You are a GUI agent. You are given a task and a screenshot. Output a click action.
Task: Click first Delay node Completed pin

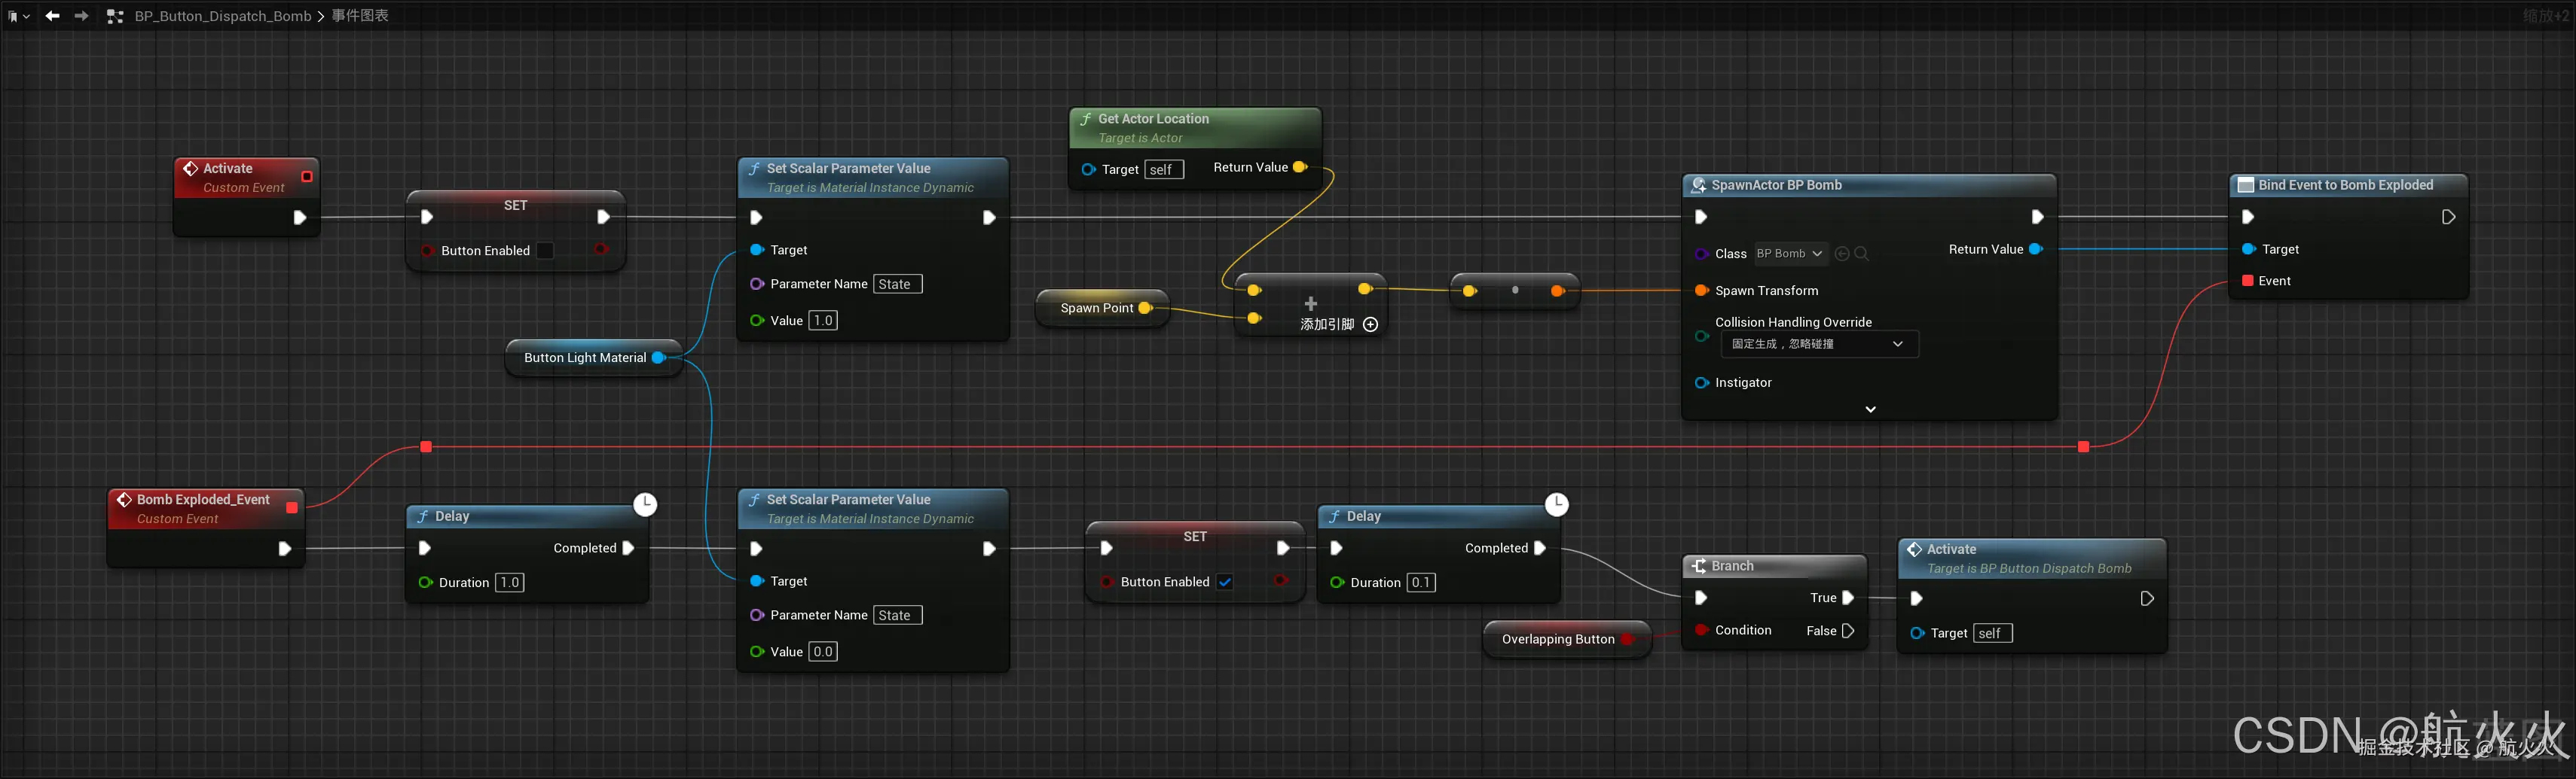tap(628, 548)
